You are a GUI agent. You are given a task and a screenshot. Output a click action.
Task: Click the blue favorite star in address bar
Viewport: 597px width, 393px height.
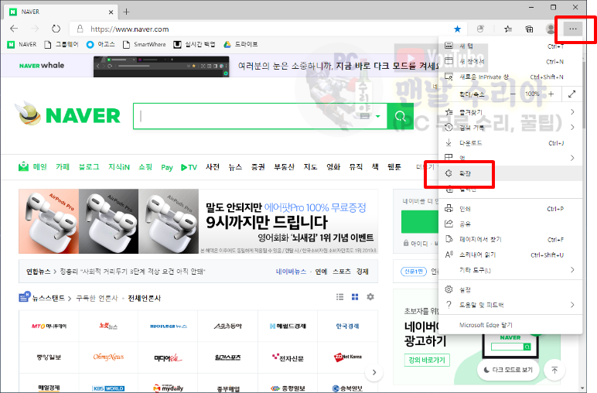pyautogui.click(x=457, y=29)
